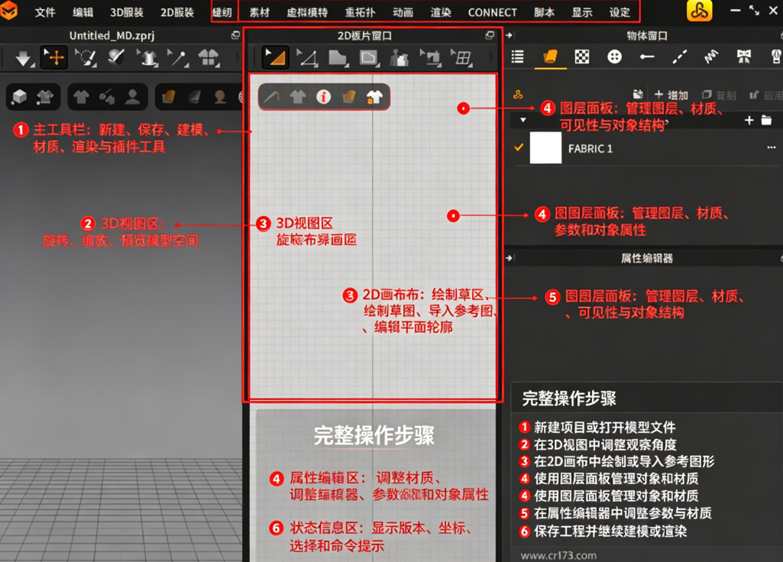The width and height of the screenshot is (783, 562).
Task: Open the 文件 menu
Action: pyautogui.click(x=45, y=12)
